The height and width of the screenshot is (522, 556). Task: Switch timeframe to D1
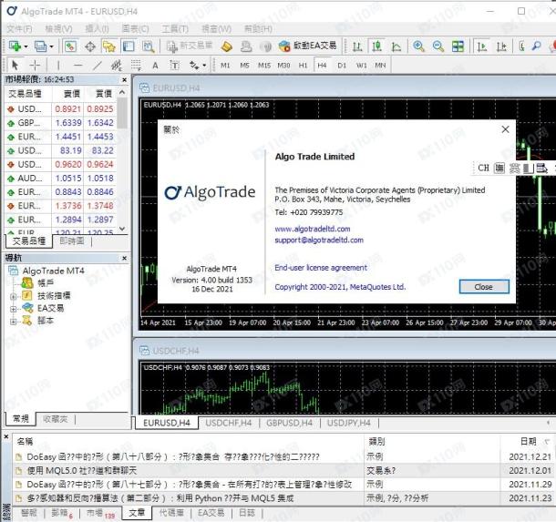pyautogui.click(x=342, y=66)
